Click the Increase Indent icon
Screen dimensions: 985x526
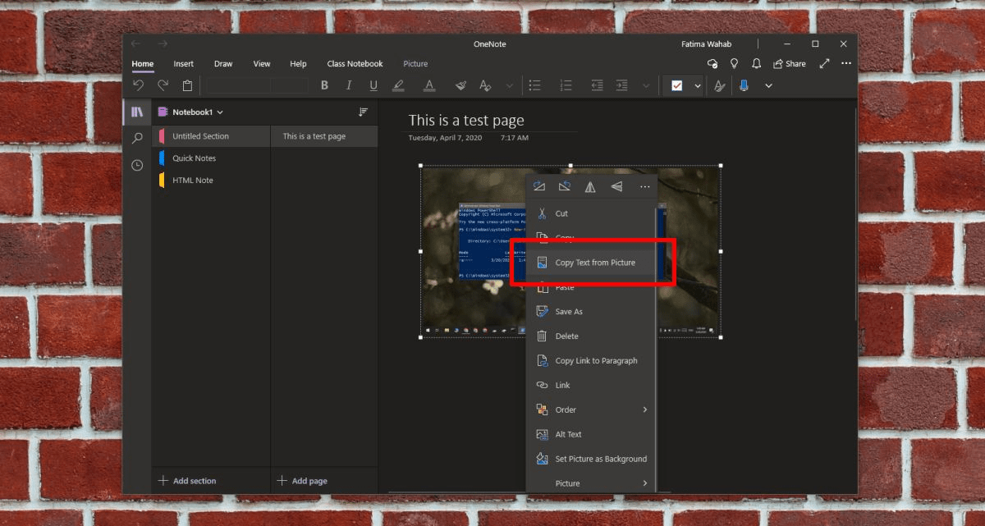(x=621, y=85)
